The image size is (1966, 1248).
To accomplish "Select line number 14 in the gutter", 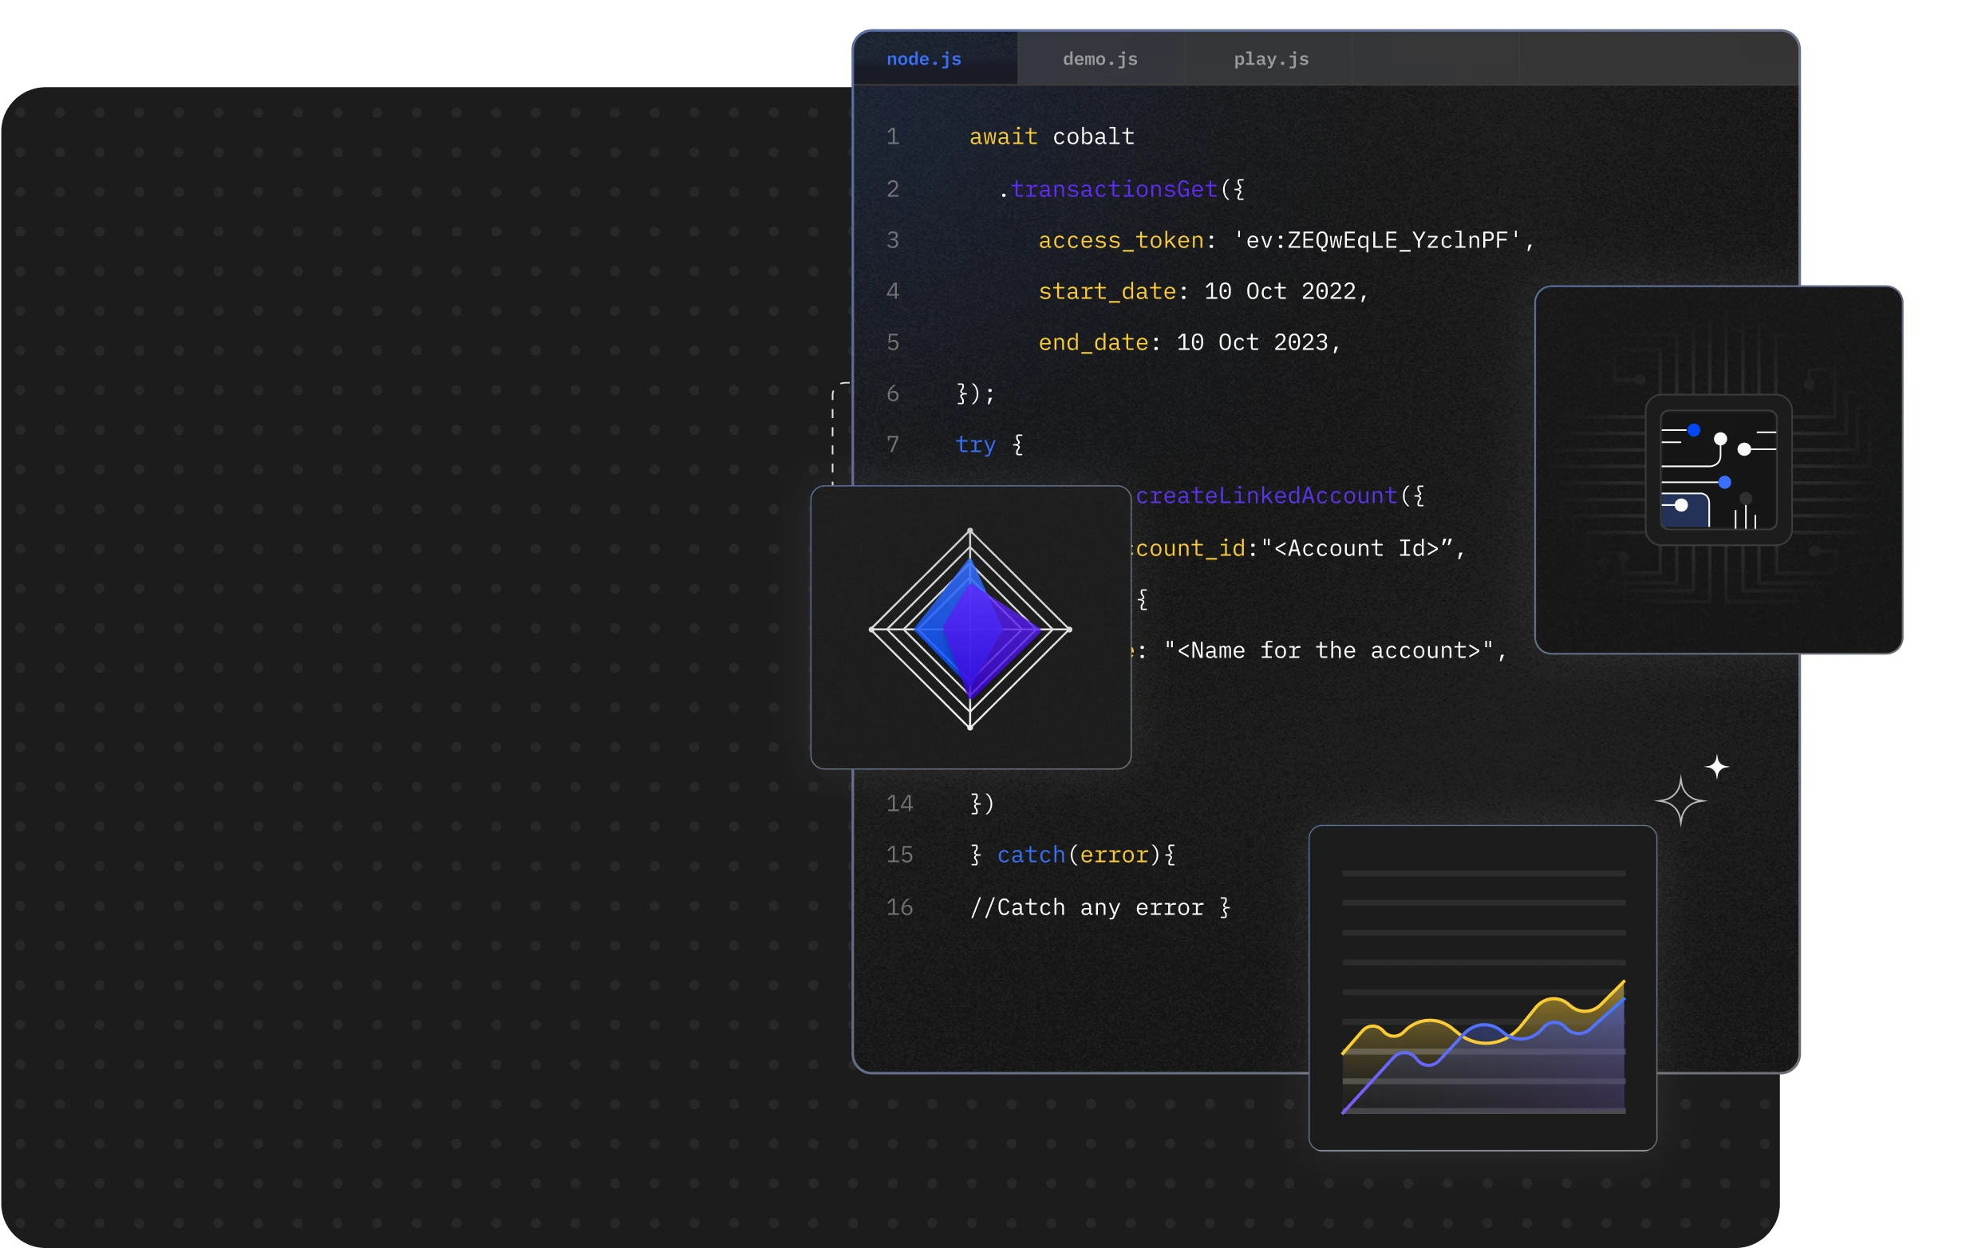I will pos(901,803).
